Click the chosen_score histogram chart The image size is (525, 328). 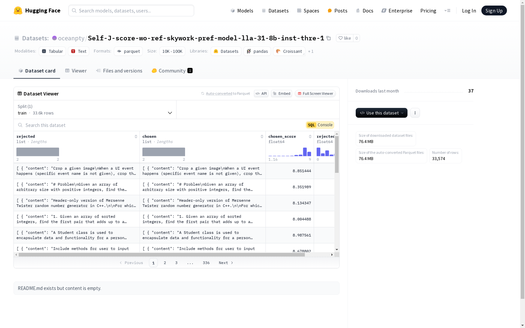(290, 152)
